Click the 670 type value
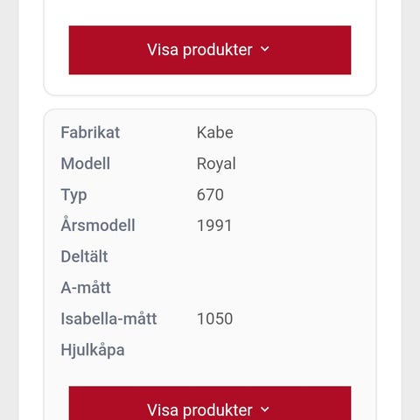The width and height of the screenshot is (420, 420). (x=210, y=195)
